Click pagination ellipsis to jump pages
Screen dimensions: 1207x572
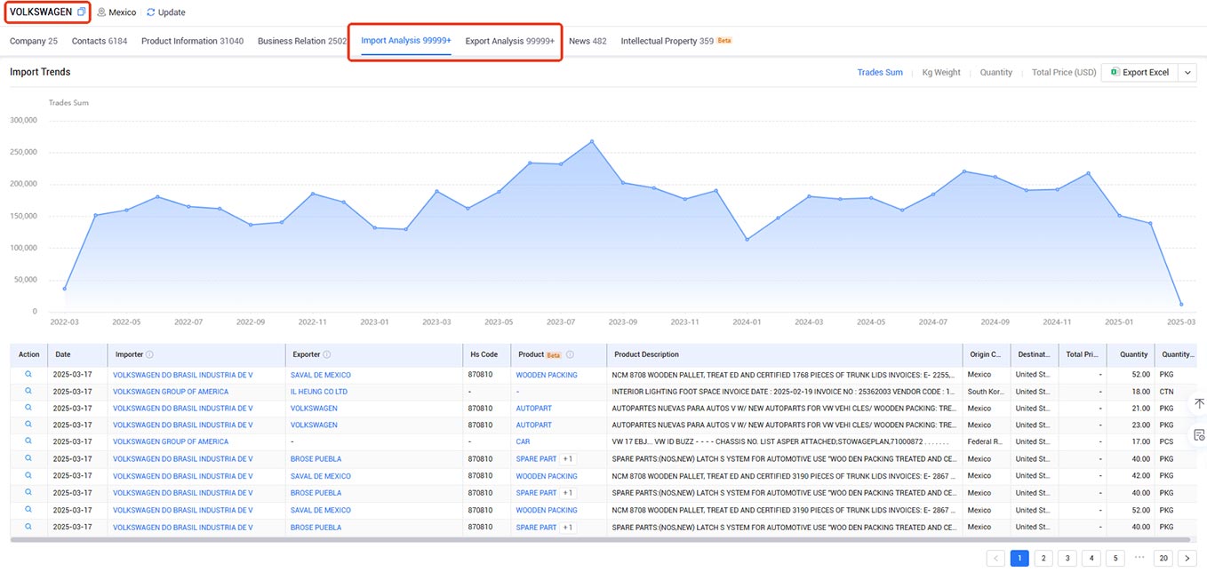pyautogui.click(x=1139, y=558)
